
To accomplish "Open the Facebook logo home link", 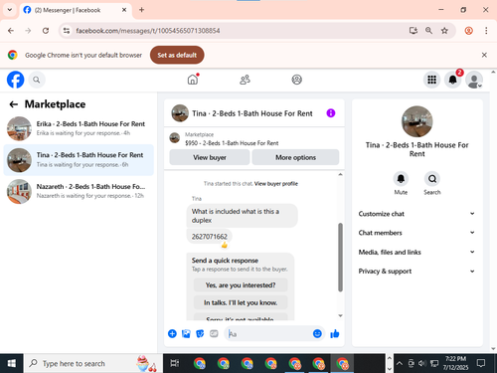I will [16, 80].
